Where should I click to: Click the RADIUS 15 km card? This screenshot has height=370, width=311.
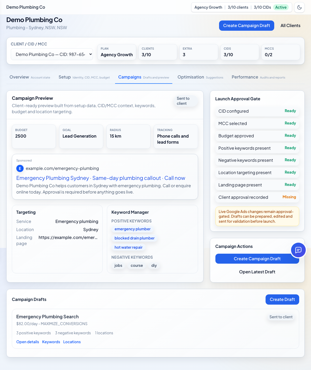coord(128,137)
